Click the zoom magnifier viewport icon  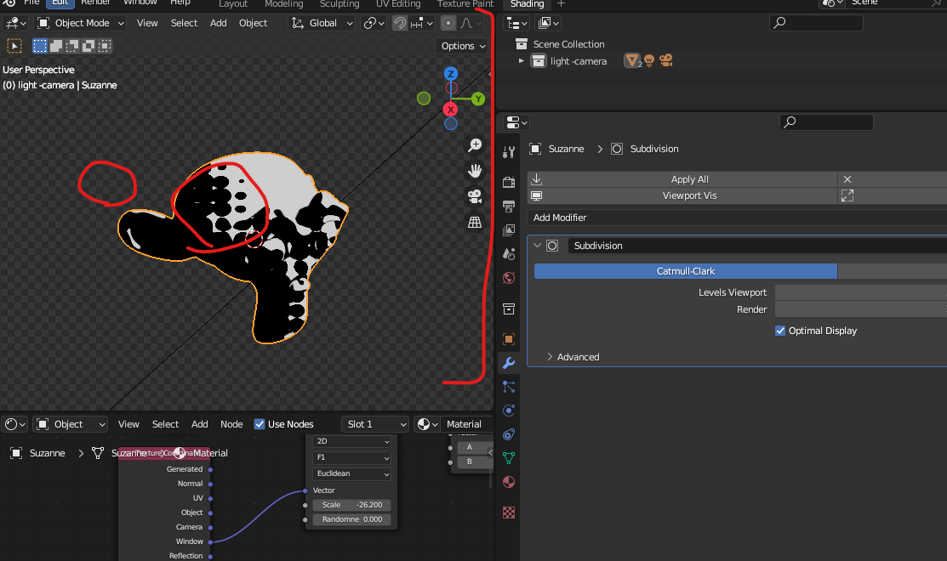point(475,145)
